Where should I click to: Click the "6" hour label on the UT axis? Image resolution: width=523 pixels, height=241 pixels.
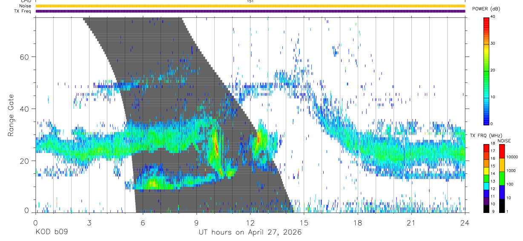pyautogui.click(x=143, y=223)
